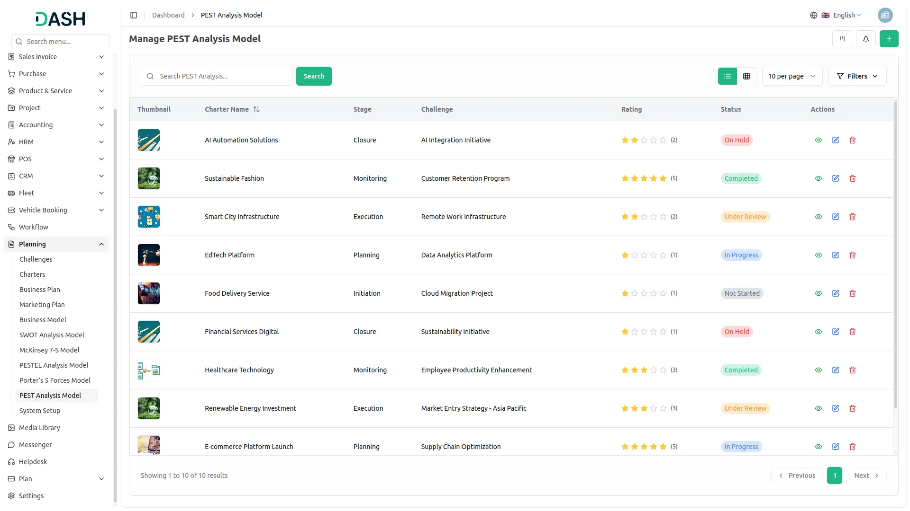
Task: Open the 10 per page dropdown
Action: pyautogui.click(x=791, y=76)
